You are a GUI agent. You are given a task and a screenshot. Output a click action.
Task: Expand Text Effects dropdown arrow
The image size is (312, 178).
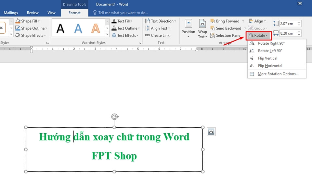tap(137, 36)
